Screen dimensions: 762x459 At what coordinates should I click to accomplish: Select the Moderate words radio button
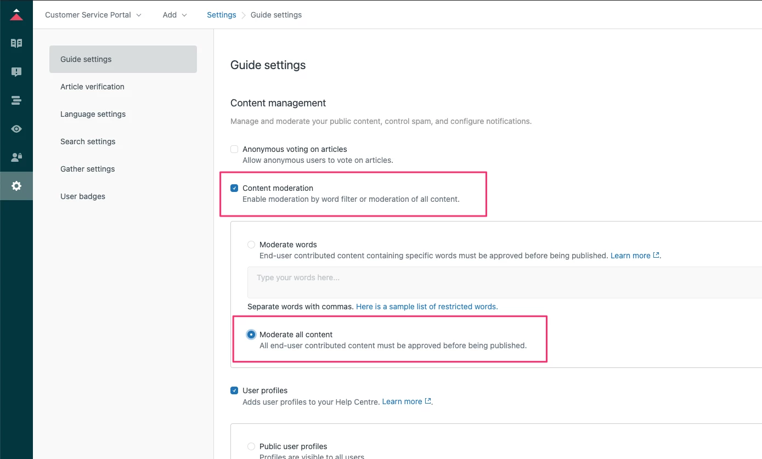click(251, 245)
